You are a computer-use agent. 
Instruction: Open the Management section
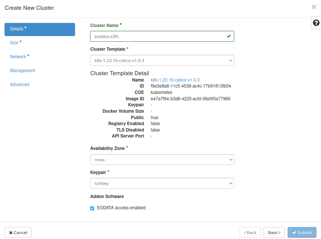click(x=23, y=70)
